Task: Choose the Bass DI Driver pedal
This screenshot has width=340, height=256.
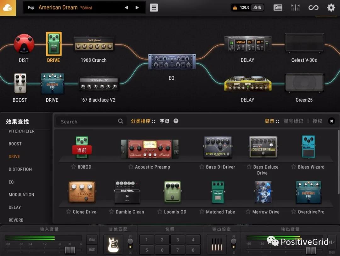Action: coord(218,148)
